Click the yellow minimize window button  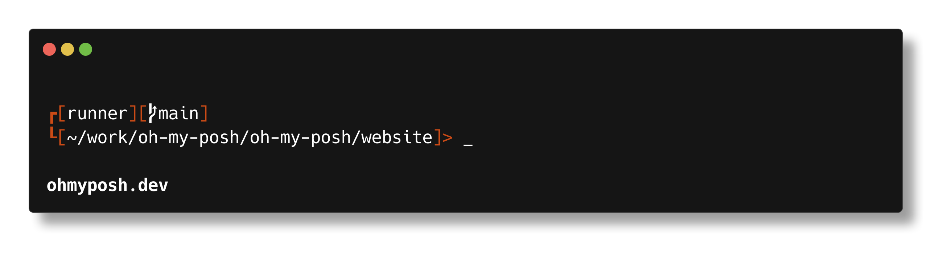67,49
